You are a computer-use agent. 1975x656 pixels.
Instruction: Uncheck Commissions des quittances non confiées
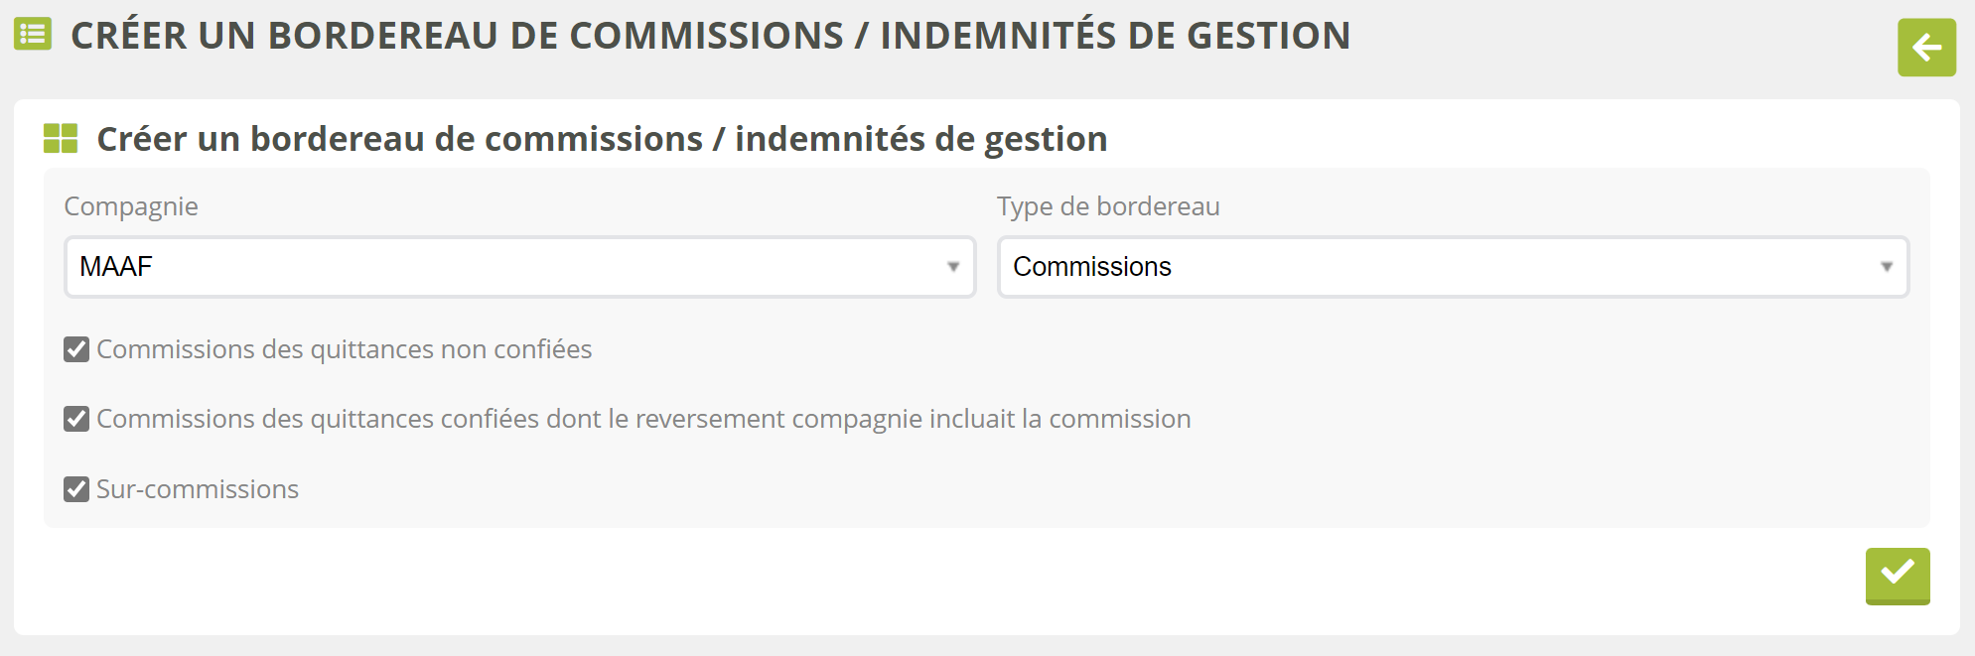click(76, 349)
